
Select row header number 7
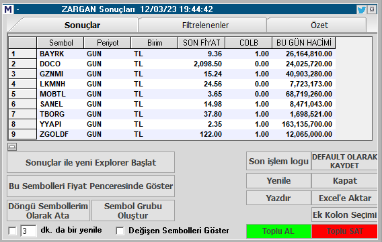(22, 114)
